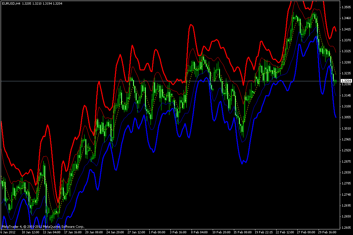Select the 15 Feb 08:00 time label

(x=243, y=232)
